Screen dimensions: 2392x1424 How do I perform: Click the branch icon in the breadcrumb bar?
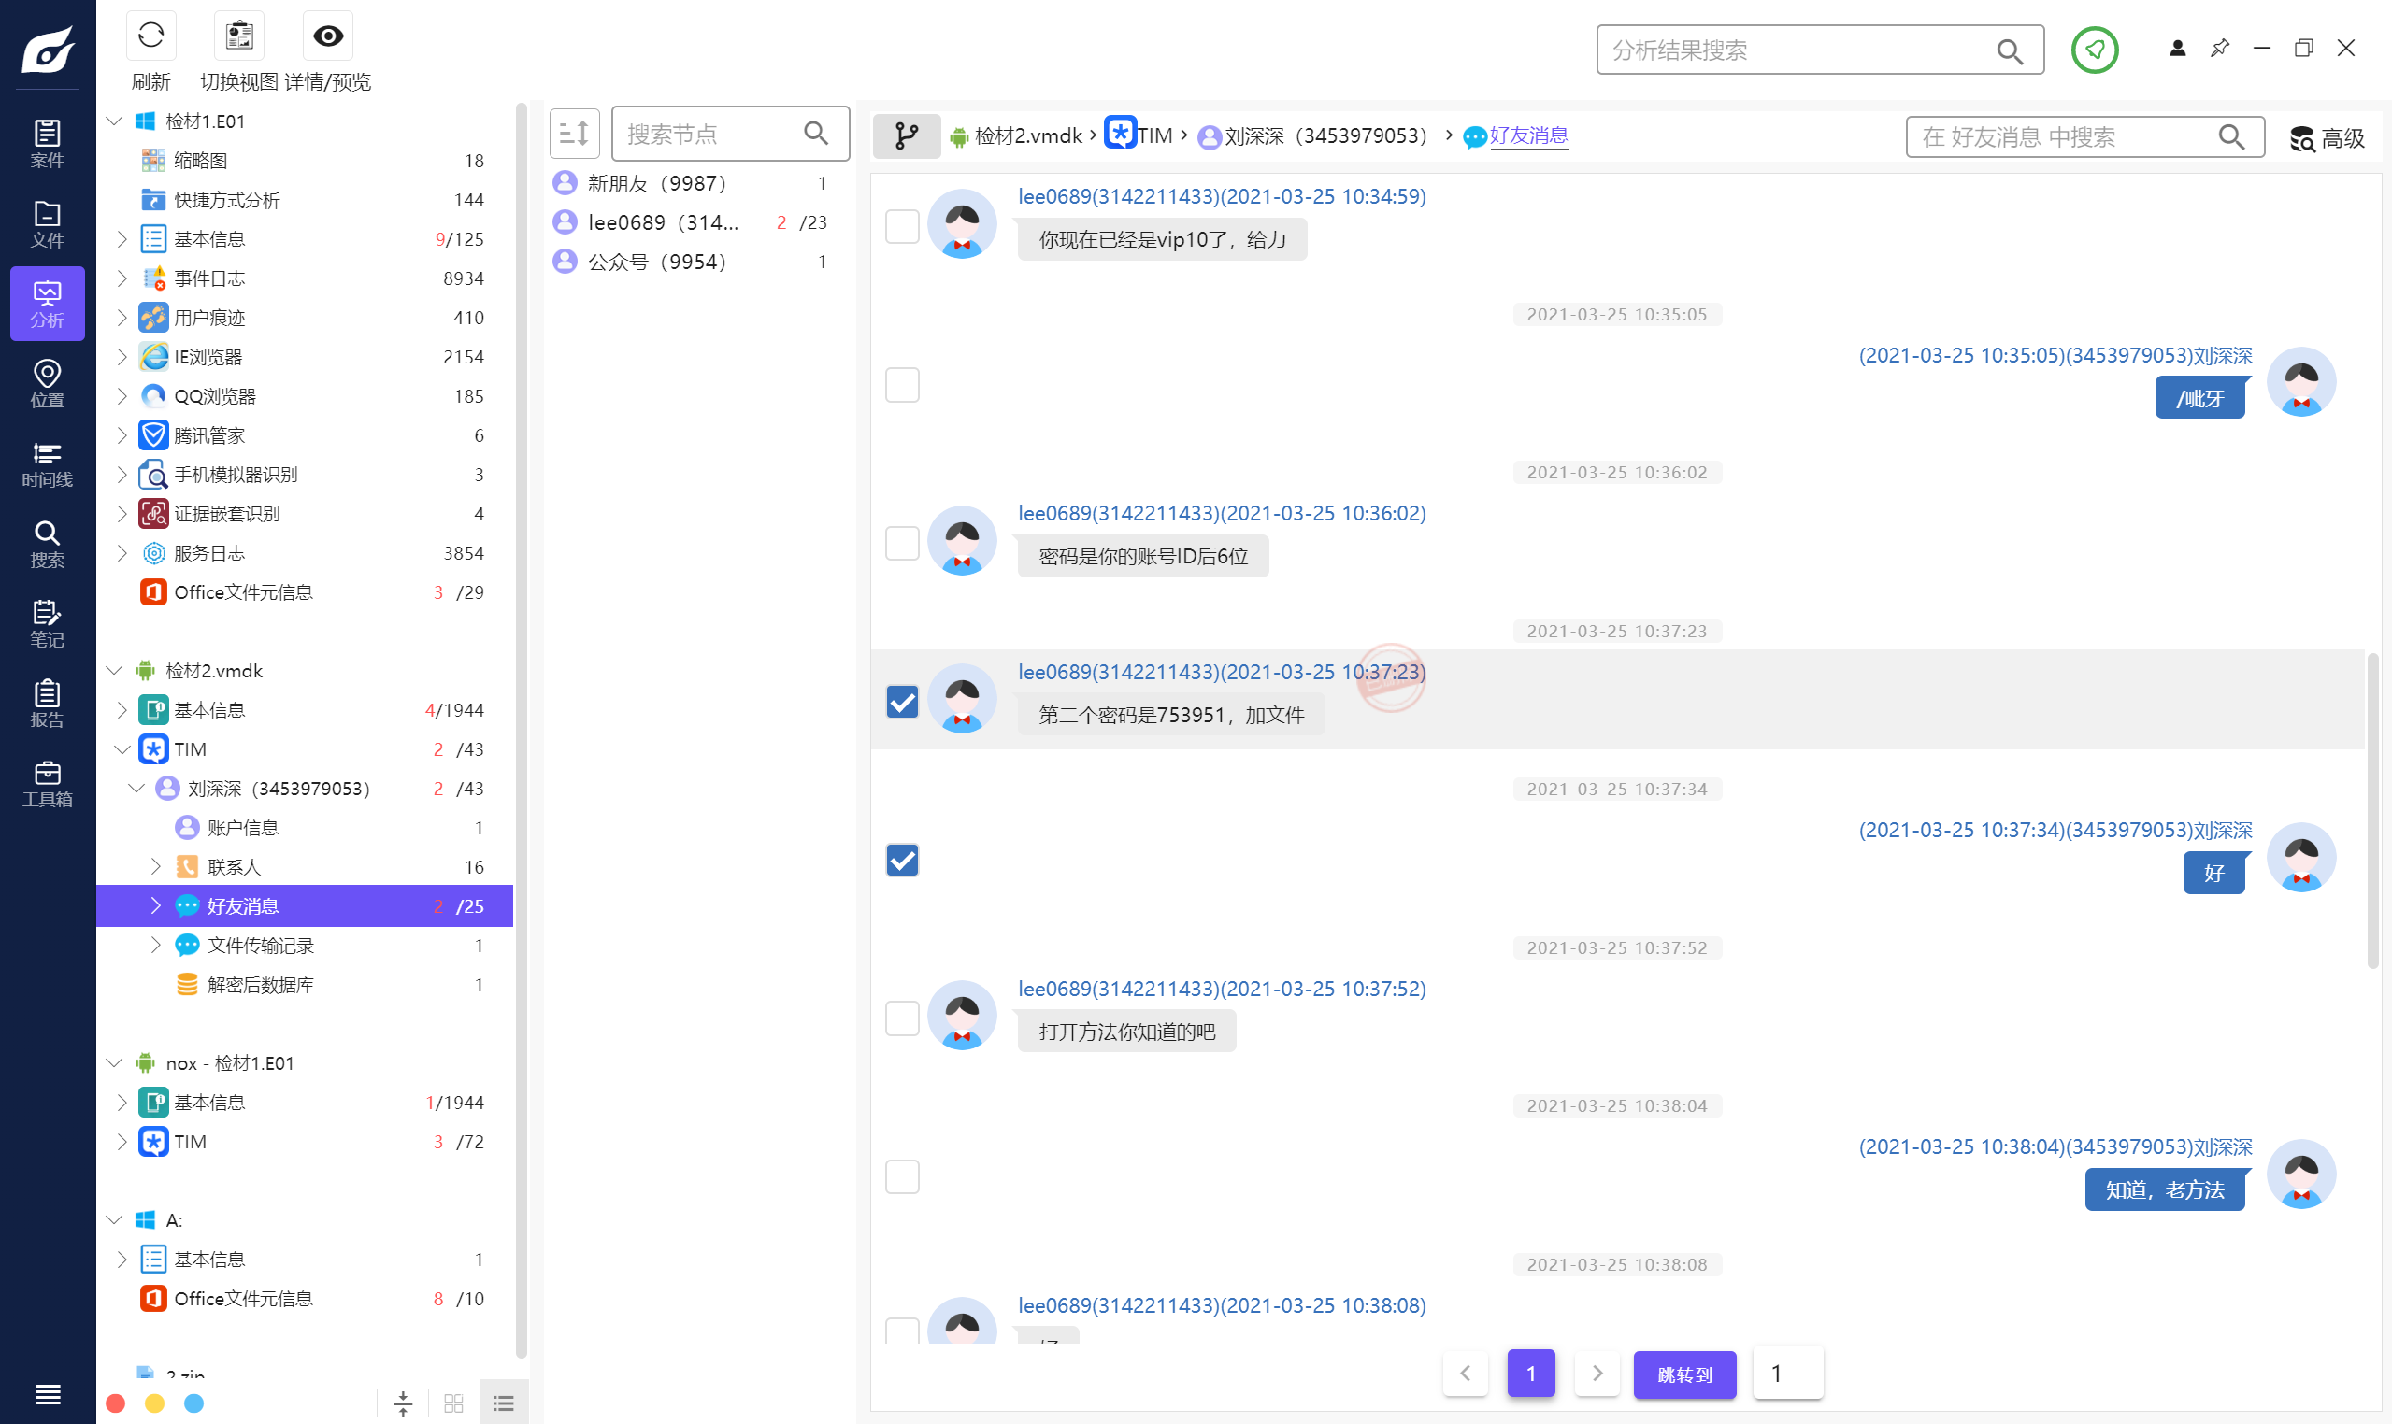905,135
